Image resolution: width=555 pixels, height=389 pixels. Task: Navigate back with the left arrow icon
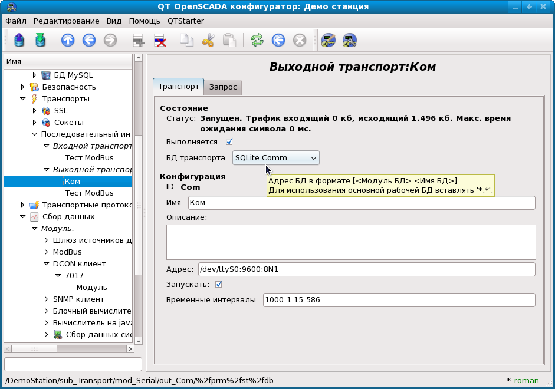(x=89, y=40)
